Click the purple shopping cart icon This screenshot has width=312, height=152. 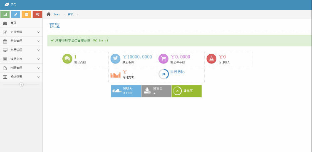163,59
